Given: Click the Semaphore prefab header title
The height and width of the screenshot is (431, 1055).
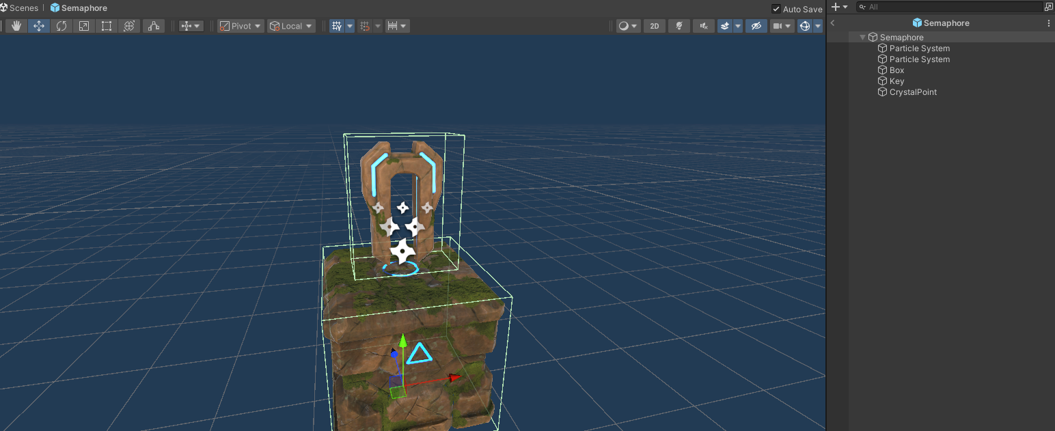Looking at the screenshot, I should click(941, 23).
